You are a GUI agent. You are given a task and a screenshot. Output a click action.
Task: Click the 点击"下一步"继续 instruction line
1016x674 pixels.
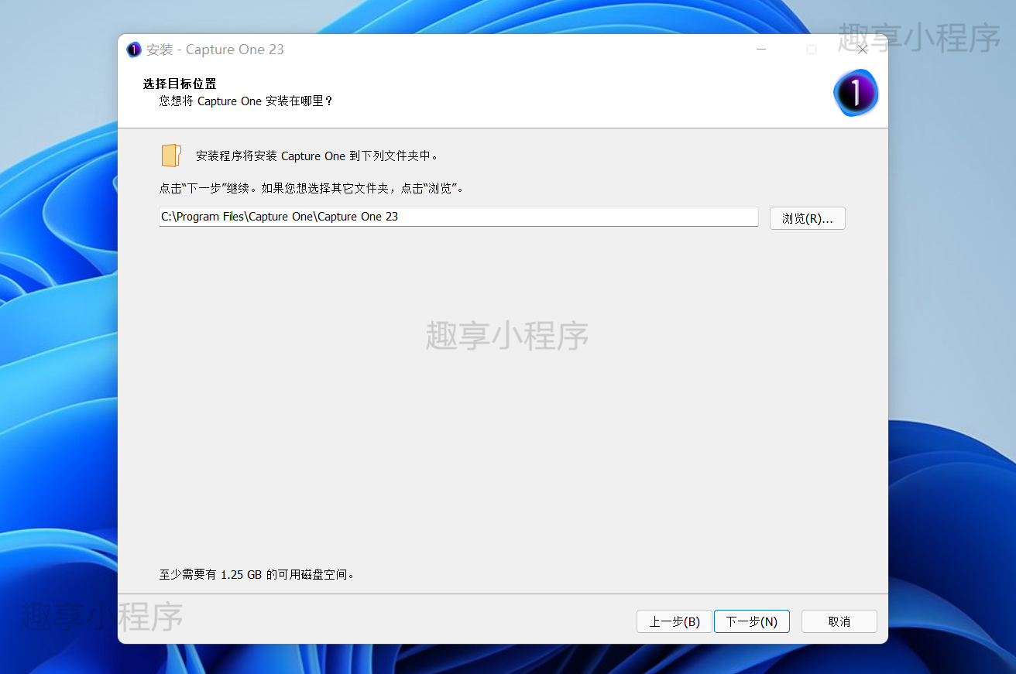(311, 188)
